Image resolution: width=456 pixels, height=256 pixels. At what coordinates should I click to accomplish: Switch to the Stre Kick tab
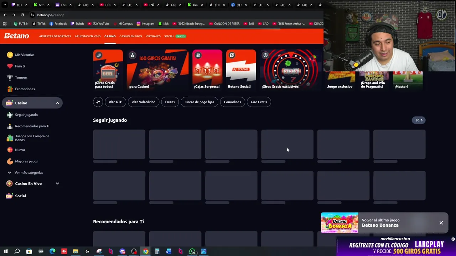[x=41, y=5]
